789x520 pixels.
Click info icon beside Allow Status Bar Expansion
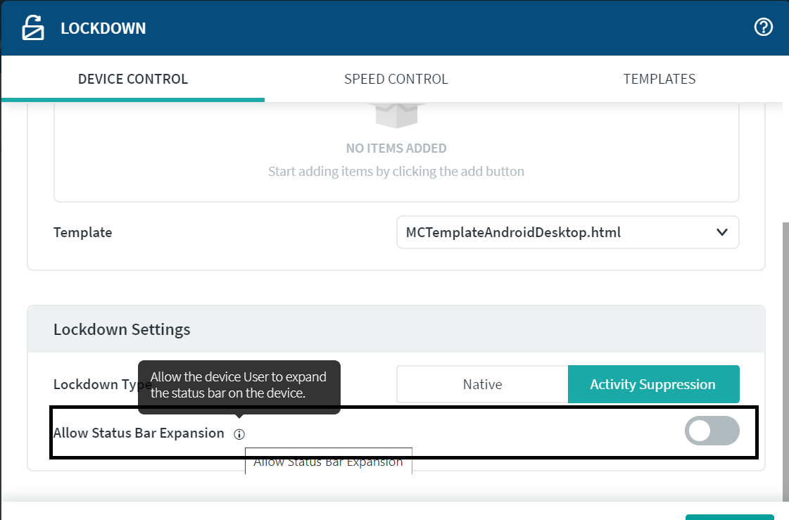(x=239, y=434)
